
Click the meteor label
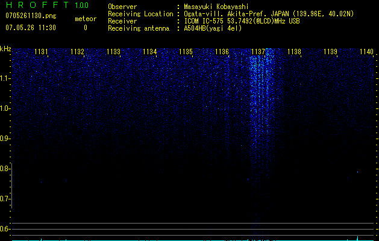[x=86, y=19]
